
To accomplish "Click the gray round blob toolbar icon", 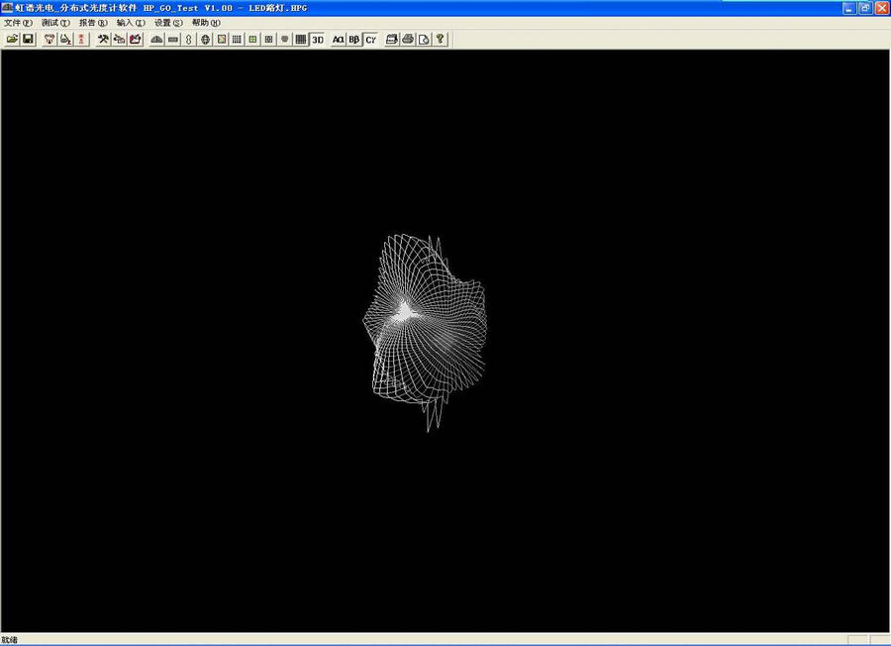I will 285,40.
